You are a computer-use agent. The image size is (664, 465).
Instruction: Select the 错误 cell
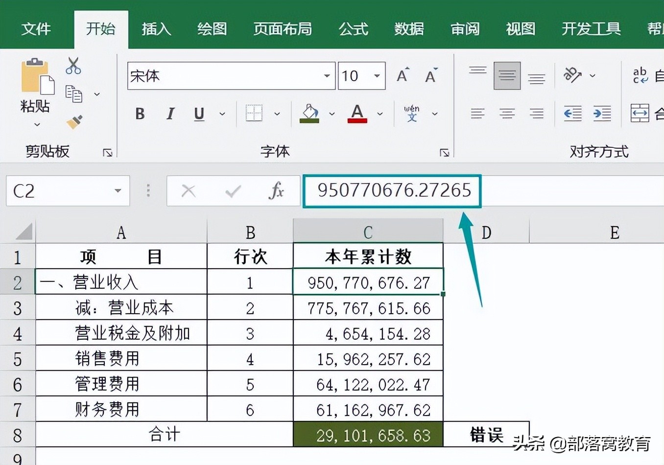(x=486, y=435)
